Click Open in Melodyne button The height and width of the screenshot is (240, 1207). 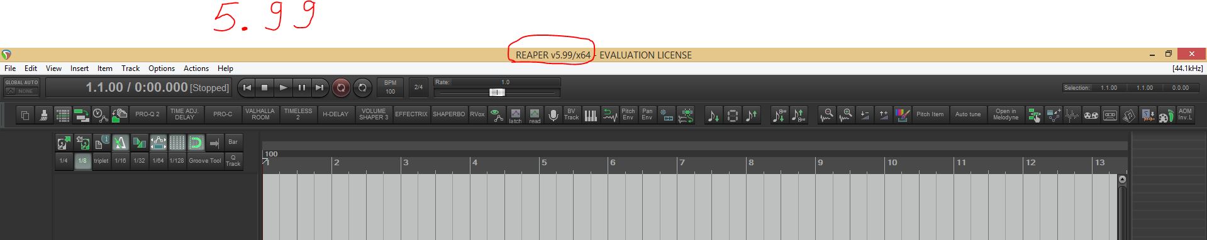point(1006,115)
